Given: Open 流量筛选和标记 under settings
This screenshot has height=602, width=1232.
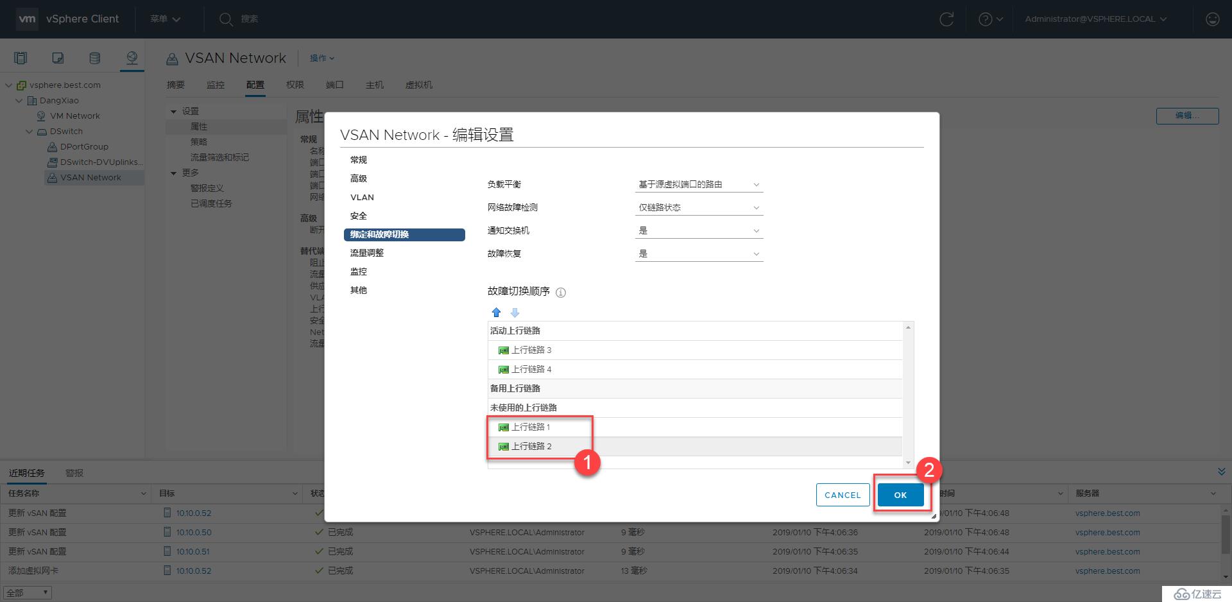Looking at the screenshot, I should [x=219, y=157].
